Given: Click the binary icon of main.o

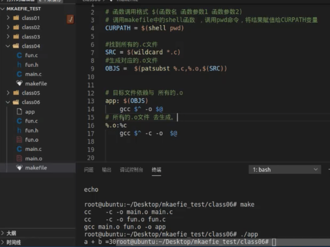Looking at the screenshot, I should (19, 158).
